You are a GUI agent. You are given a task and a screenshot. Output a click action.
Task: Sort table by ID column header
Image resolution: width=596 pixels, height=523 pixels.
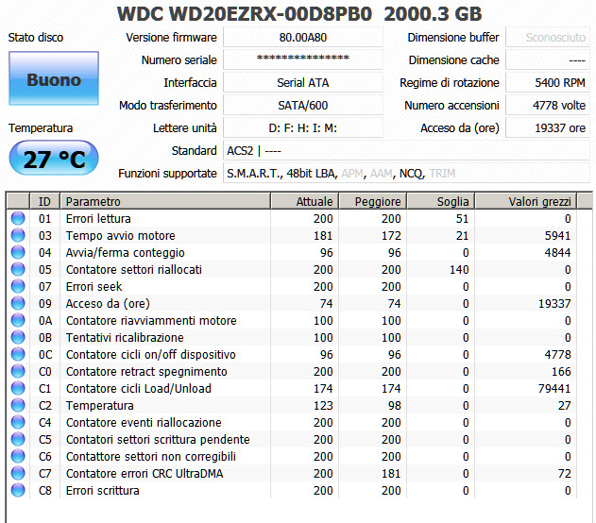pyautogui.click(x=44, y=201)
